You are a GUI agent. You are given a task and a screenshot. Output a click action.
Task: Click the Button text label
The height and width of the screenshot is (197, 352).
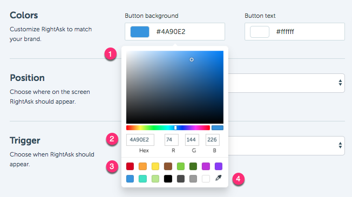tap(260, 16)
